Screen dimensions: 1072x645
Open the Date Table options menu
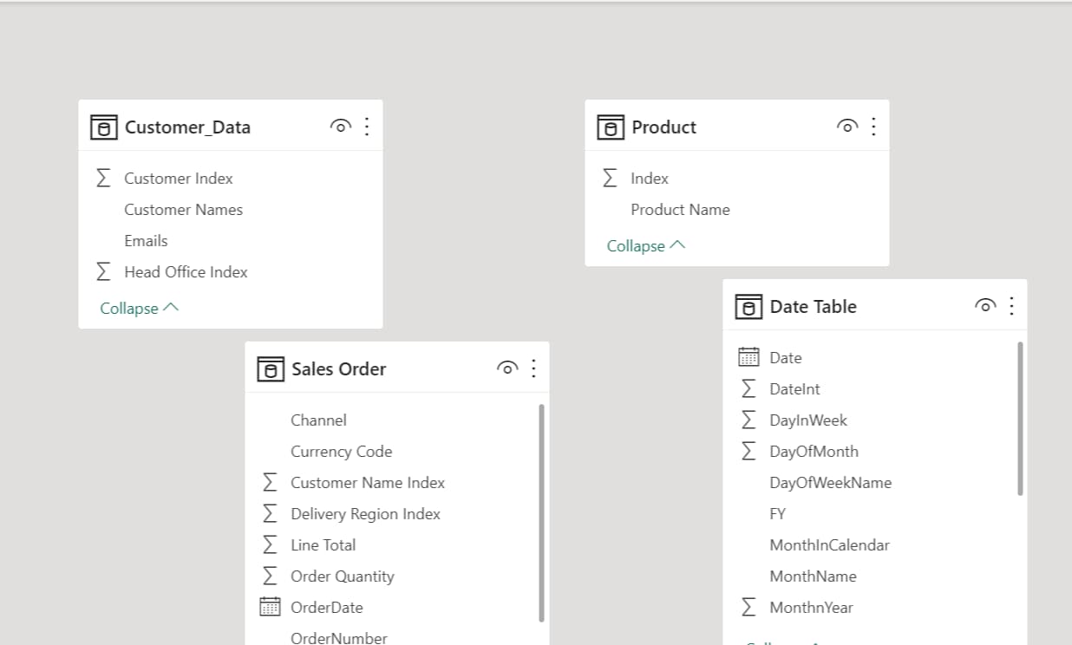pos(1010,305)
